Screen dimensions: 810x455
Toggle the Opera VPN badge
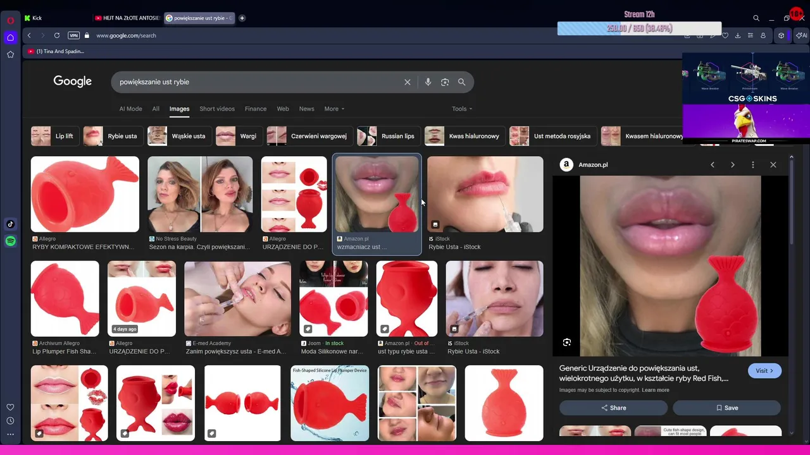pyautogui.click(x=73, y=35)
